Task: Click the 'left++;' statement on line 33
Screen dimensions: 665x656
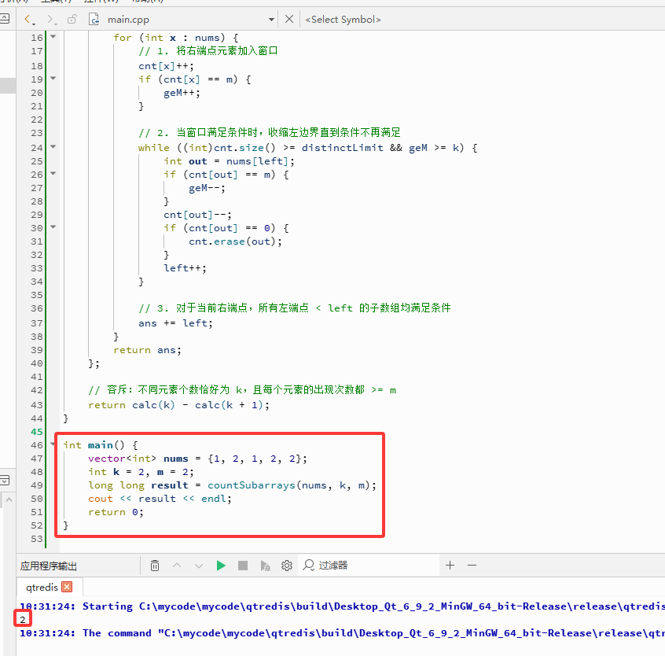Action: 185,268
